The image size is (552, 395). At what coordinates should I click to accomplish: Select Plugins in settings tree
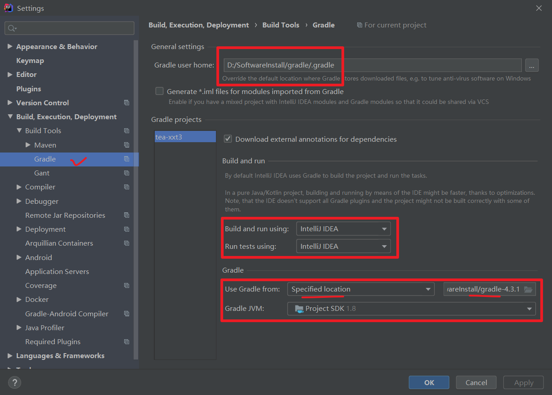29,89
